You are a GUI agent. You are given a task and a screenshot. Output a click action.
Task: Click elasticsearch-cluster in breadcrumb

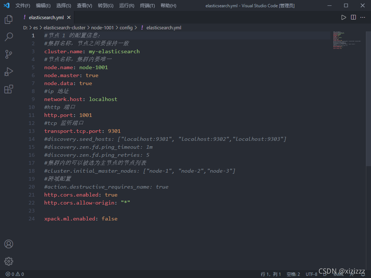tap(64, 28)
